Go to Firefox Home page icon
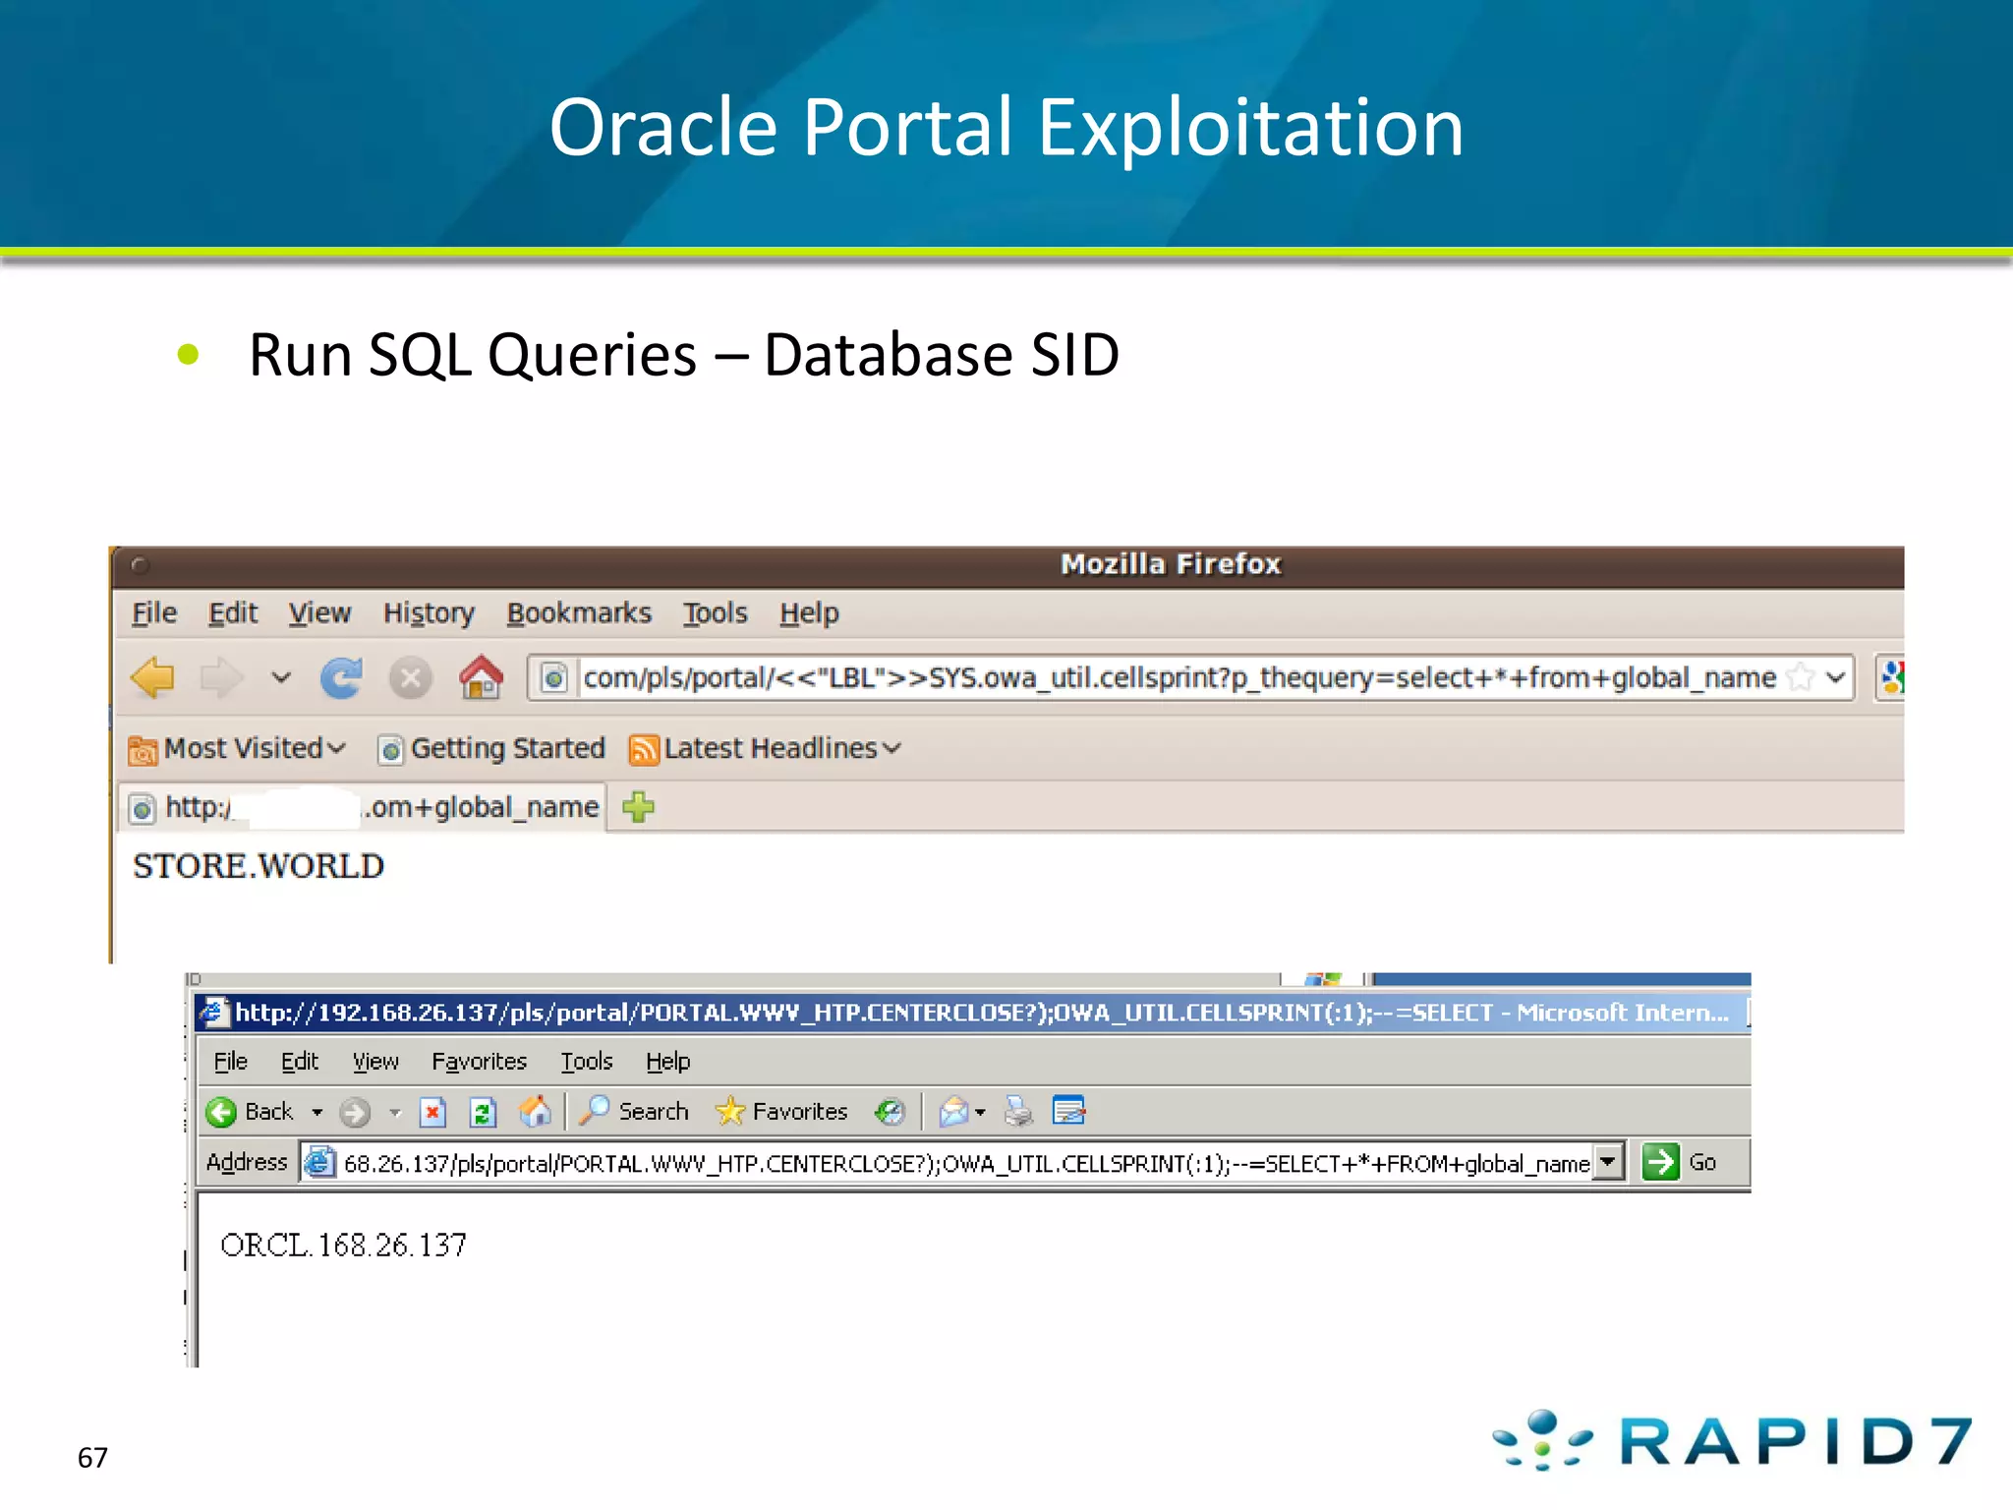 [482, 677]
